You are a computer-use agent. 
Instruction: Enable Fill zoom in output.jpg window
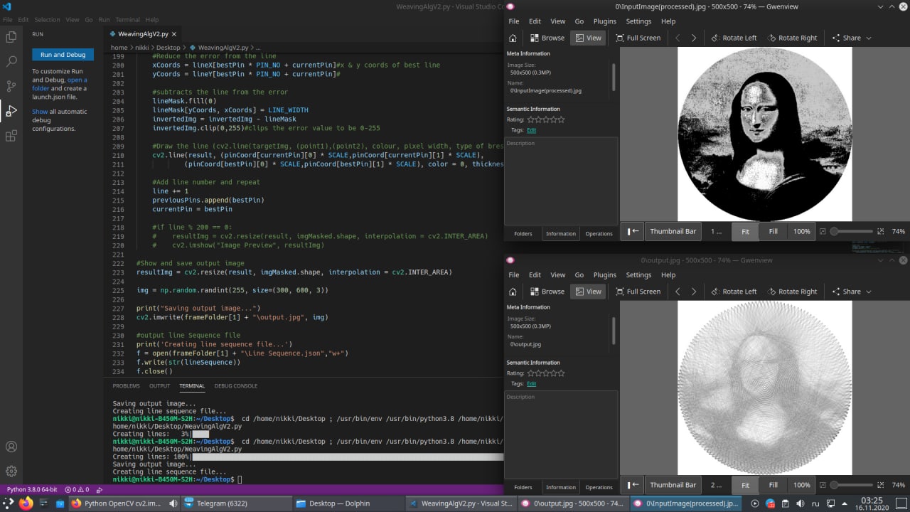773,485
